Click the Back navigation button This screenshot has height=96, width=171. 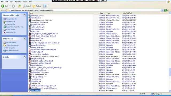(x=5, y=6)
